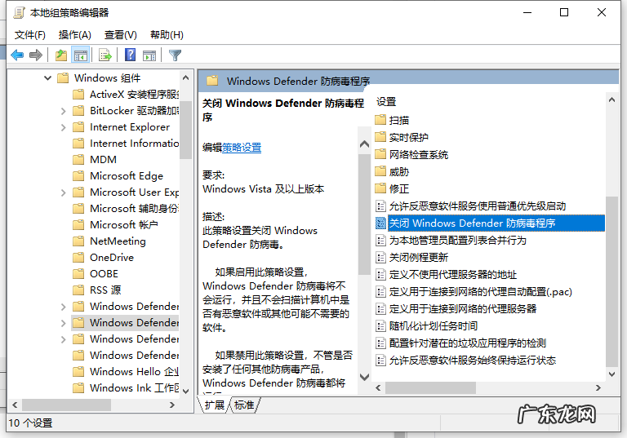Click policy icon beside 关闭例程更新

point(380,258)
